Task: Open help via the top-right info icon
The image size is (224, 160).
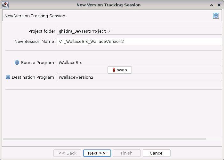Action: click(x=216, y=16)
